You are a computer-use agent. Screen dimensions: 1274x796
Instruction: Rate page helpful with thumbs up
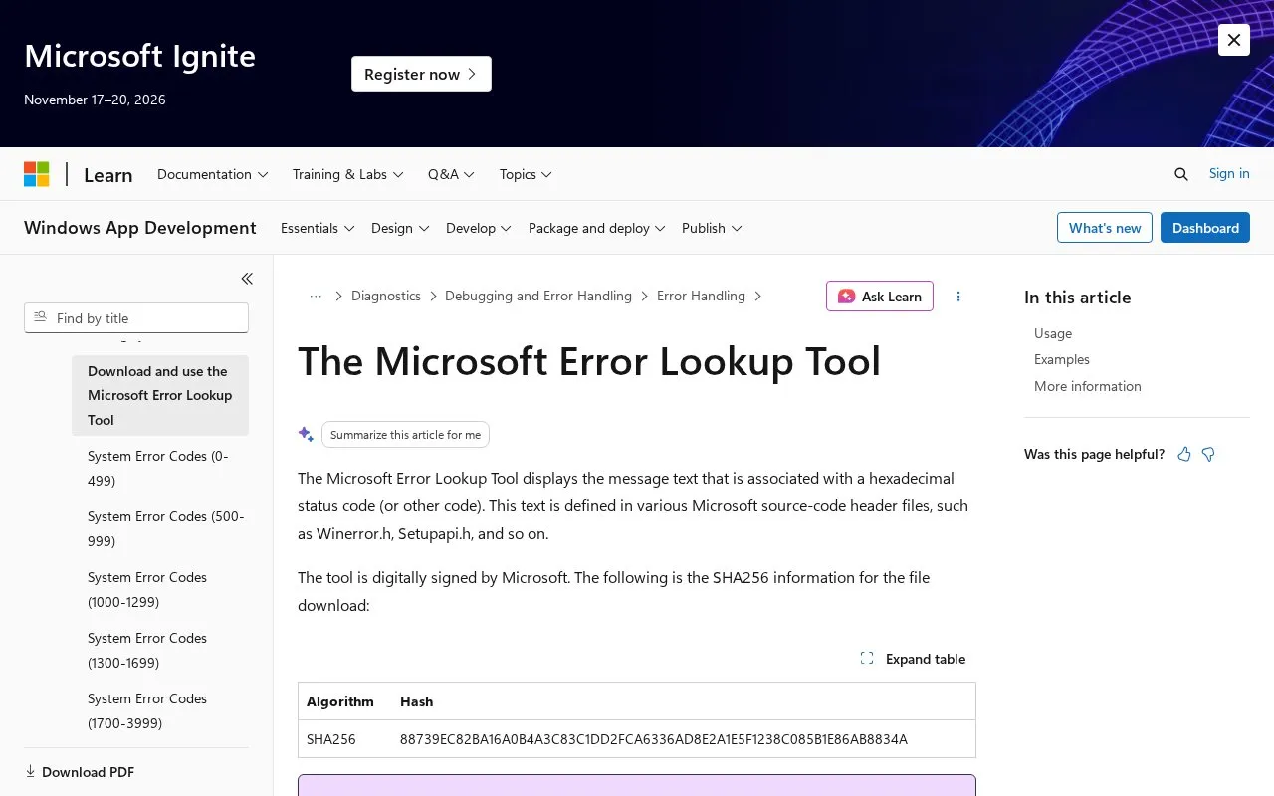(1184, 454)
